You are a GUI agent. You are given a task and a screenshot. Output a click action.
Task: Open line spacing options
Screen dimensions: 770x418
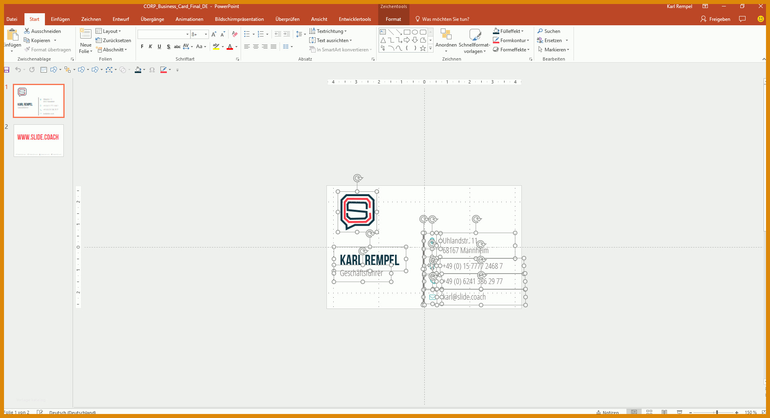301,34
